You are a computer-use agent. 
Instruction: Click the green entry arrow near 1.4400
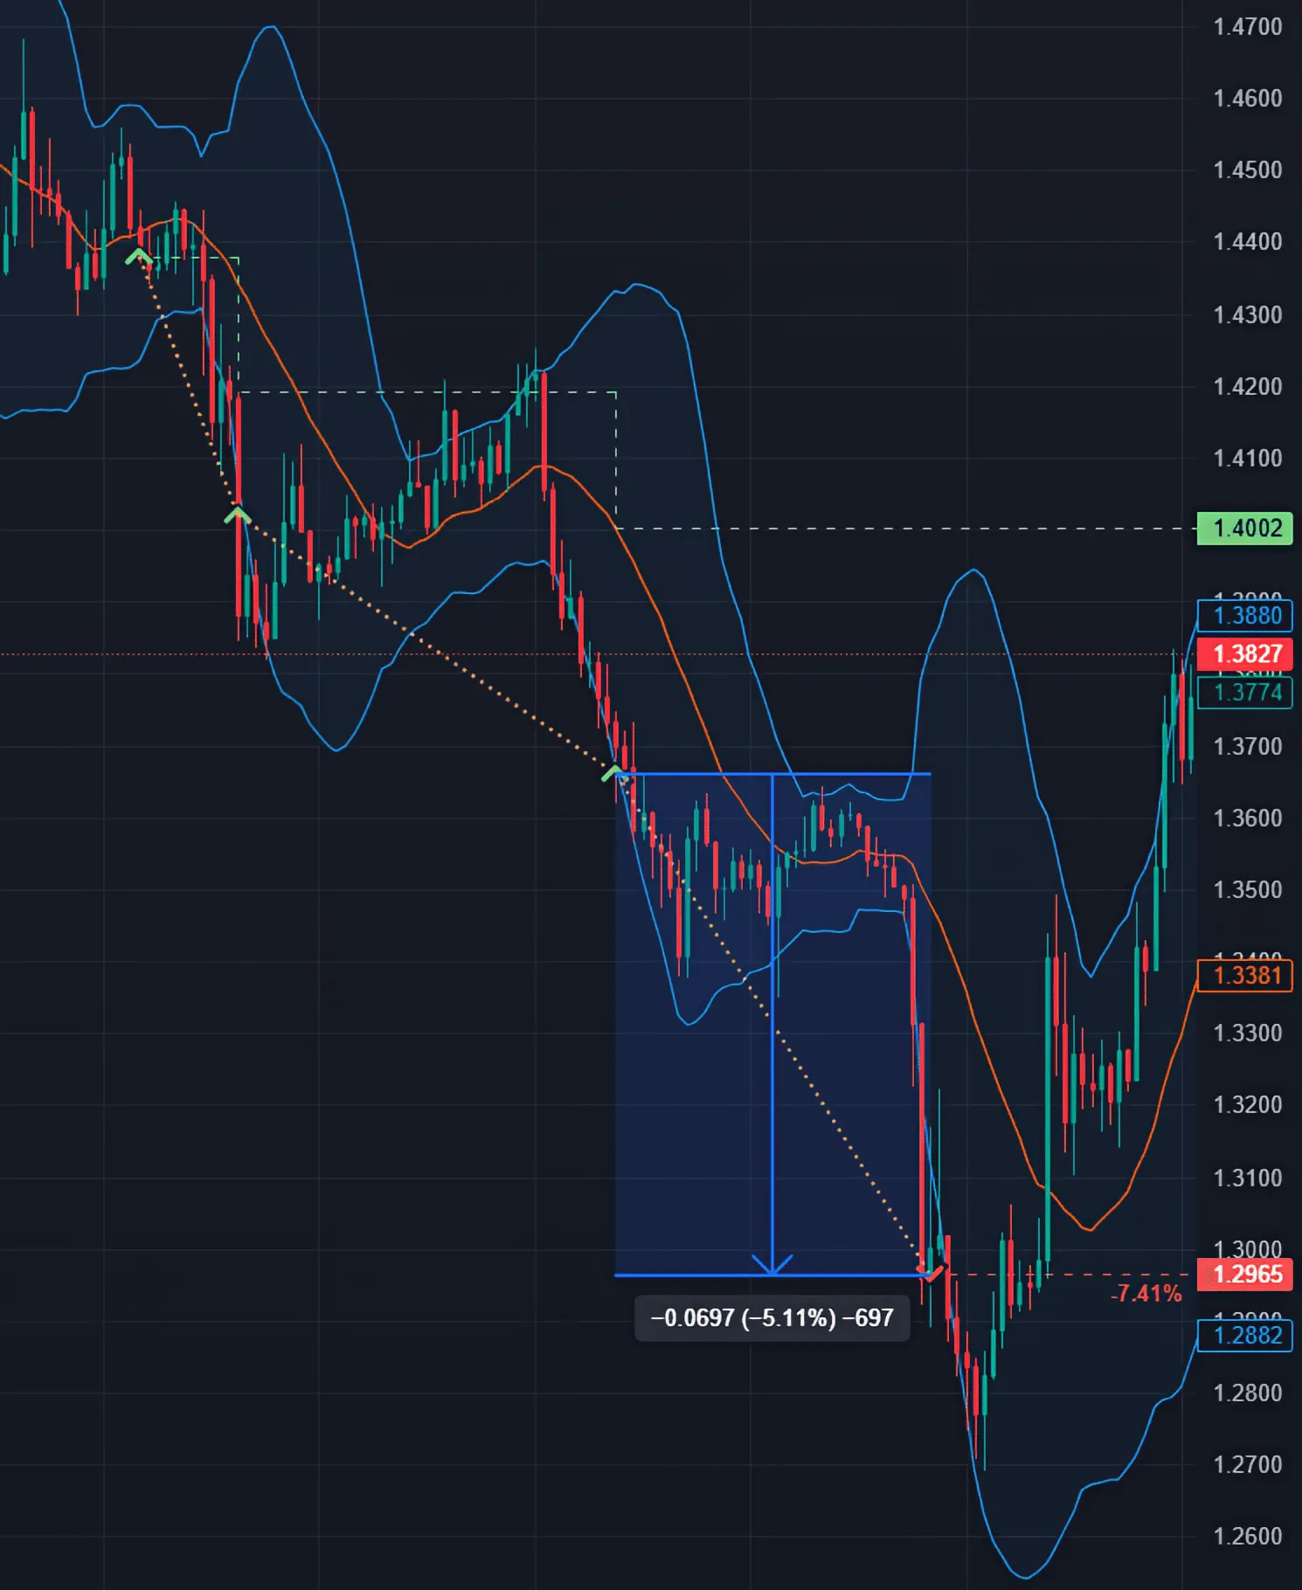click(138, 256)
